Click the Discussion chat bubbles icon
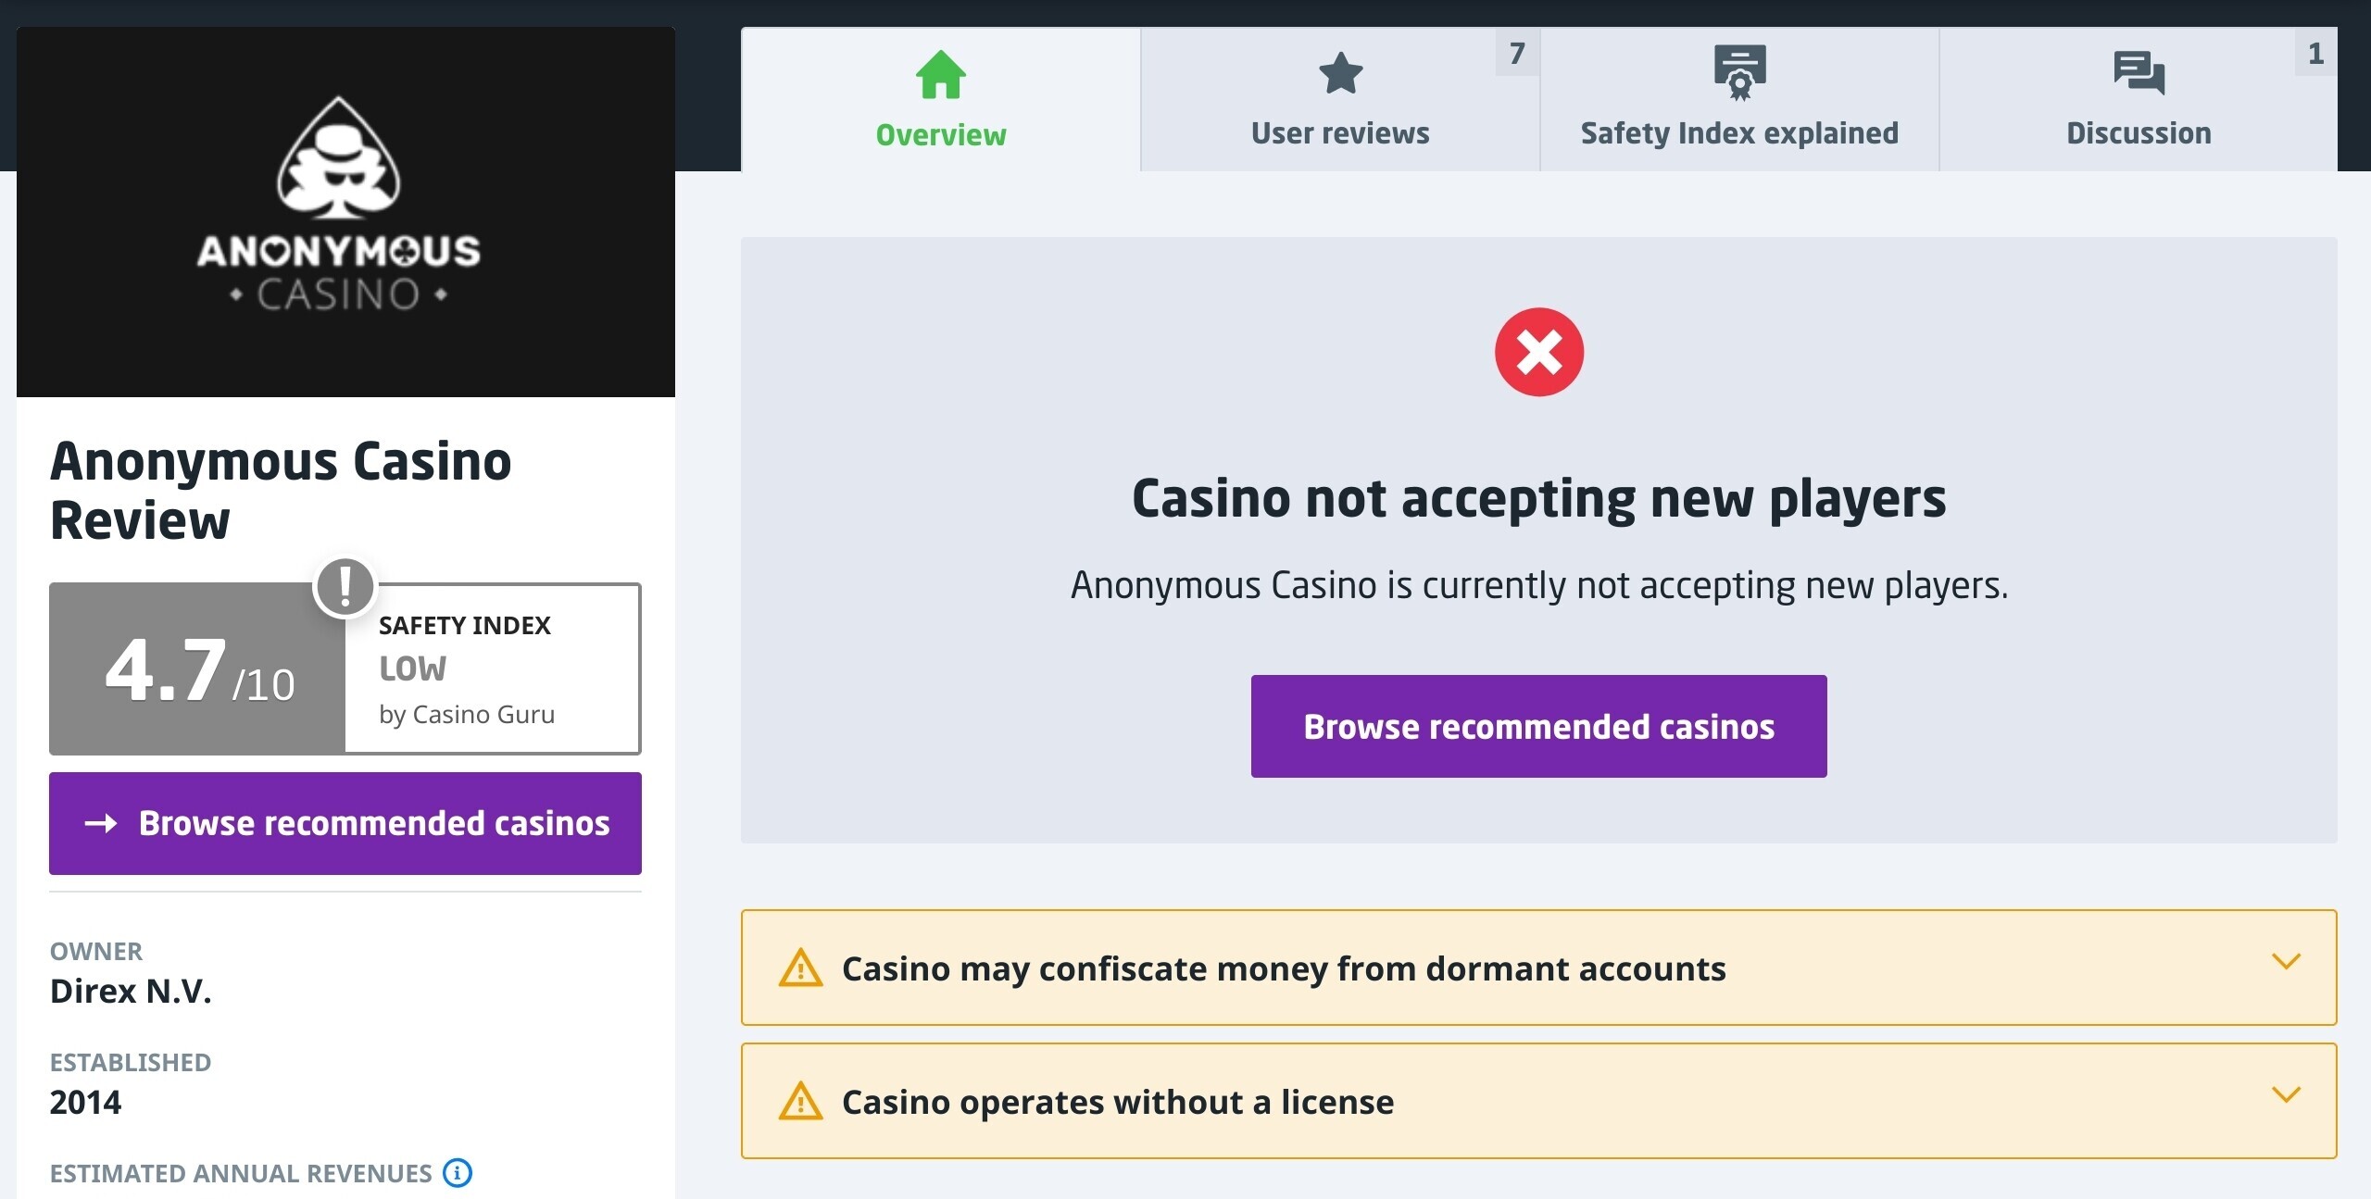Viewport: 2371px width, 1199px height. 2139,73
